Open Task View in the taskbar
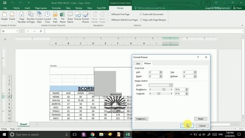Image resolution: width=245 pixels, height=138 pixels. pos(75,135)
